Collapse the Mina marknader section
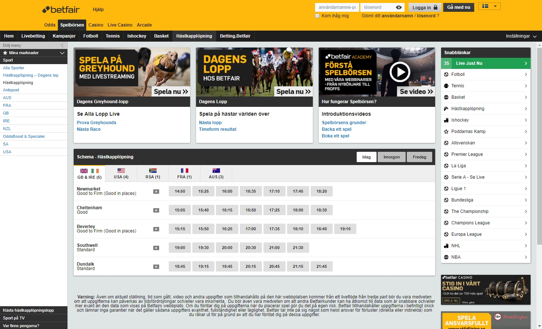 pos(62,53)
